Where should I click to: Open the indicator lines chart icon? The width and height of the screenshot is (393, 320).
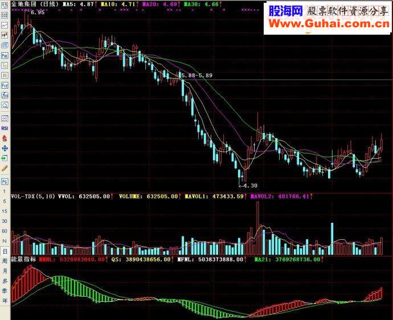pos(5,118)
